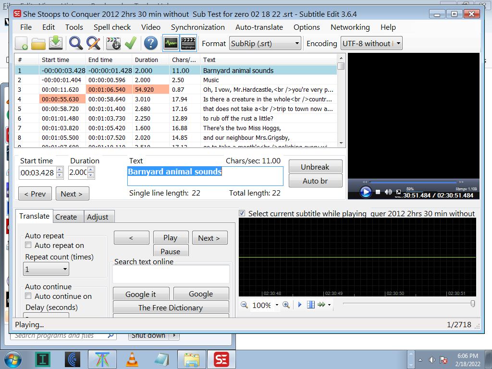Open the Networking menu

[350, 27]
